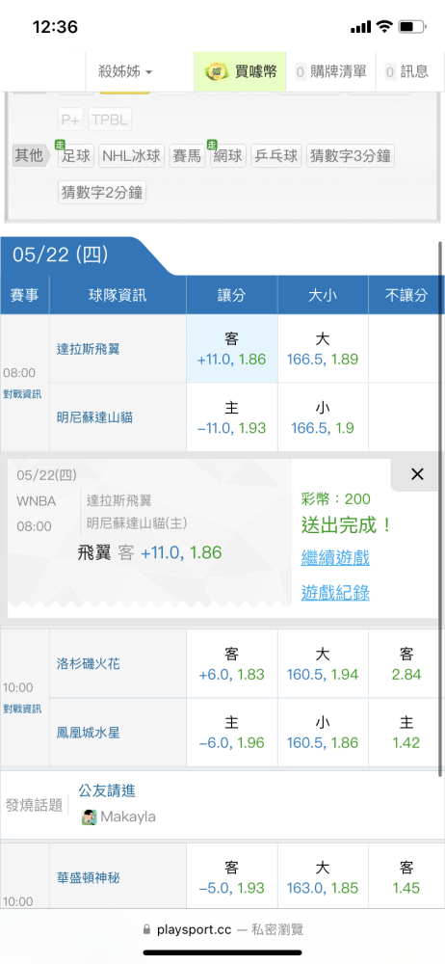Open Makayla's avatar icon
This screenshot has width=445, height=964.
coord(90,817)
